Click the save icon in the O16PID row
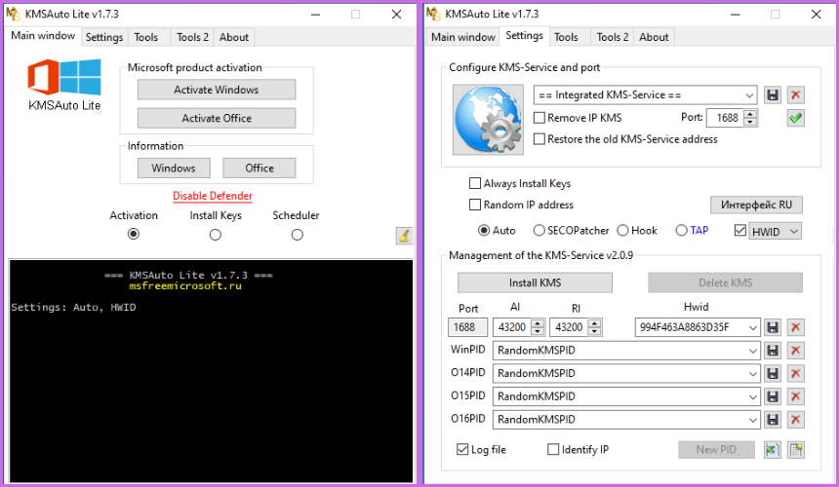The width and height of the screenshot is (839, 487). click(x=773, y=420)
